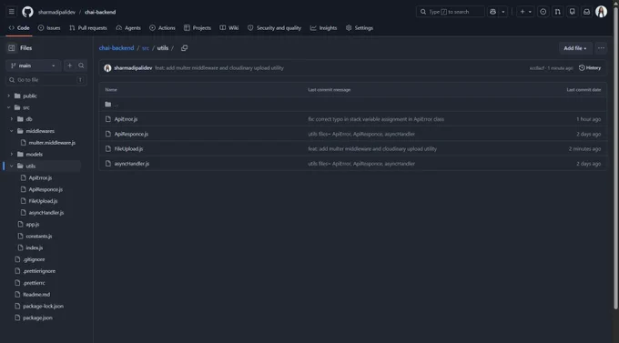Collapse the utils folder in tree
619x343 pixels.
(x=12, y=166)
